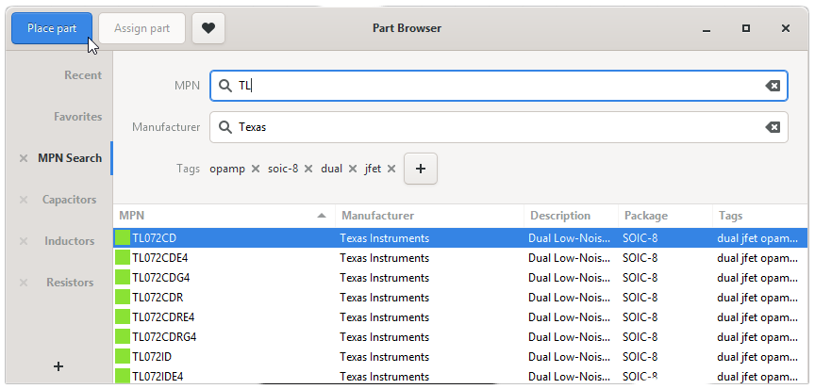Click the Manufacturer search magnifier icon
815x389 pixels.
(x=225, y=127)
